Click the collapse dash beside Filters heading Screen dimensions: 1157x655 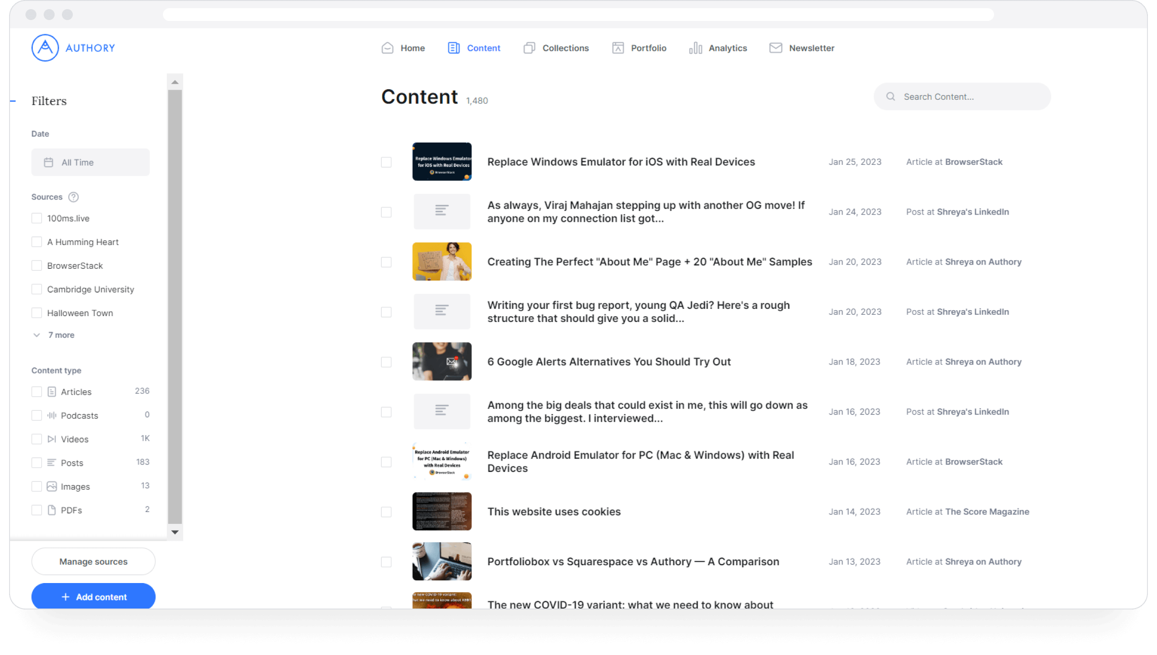point(13,101)
